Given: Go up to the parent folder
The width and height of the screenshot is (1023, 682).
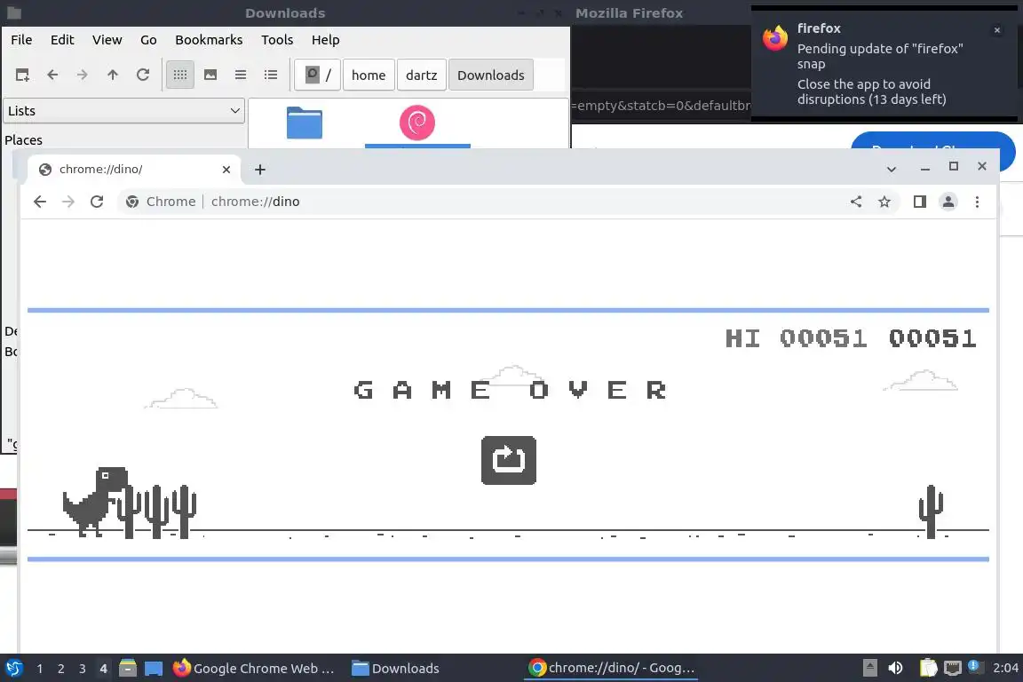Looking at the screenshot, I should [112, 75].
